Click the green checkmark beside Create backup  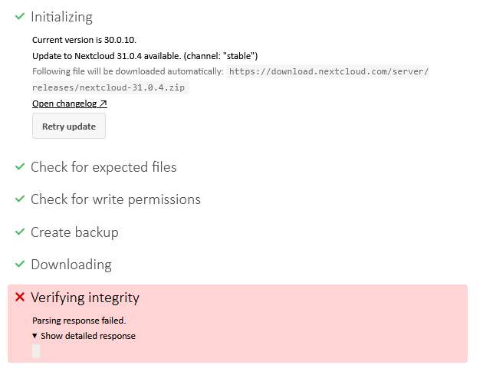20,232
